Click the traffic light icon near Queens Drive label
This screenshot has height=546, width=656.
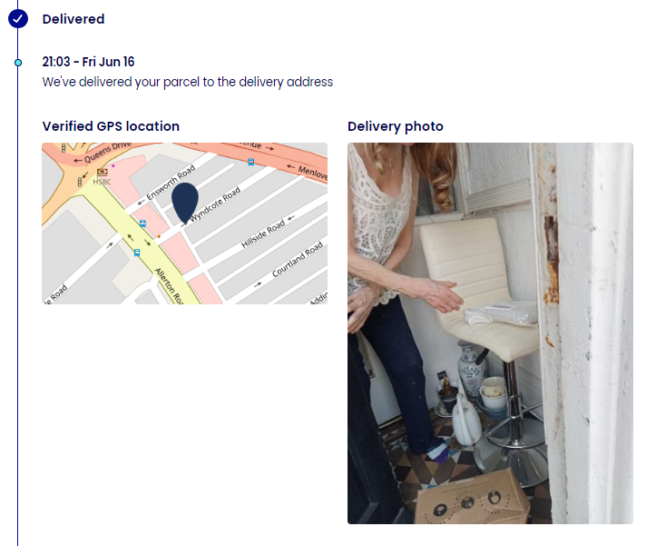point(64,148)
